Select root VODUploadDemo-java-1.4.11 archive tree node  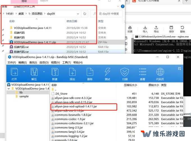[x=28, y=85]
